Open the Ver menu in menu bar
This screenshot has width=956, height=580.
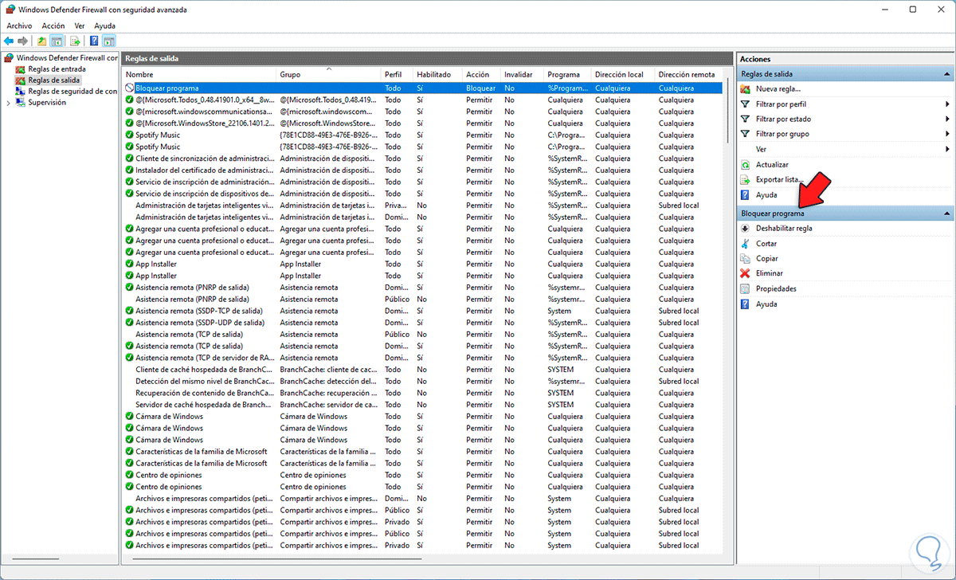pos(80,25)
